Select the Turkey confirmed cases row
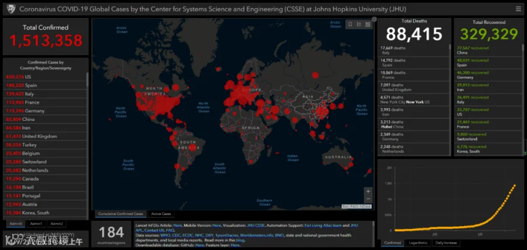 [x=45, y=145]
